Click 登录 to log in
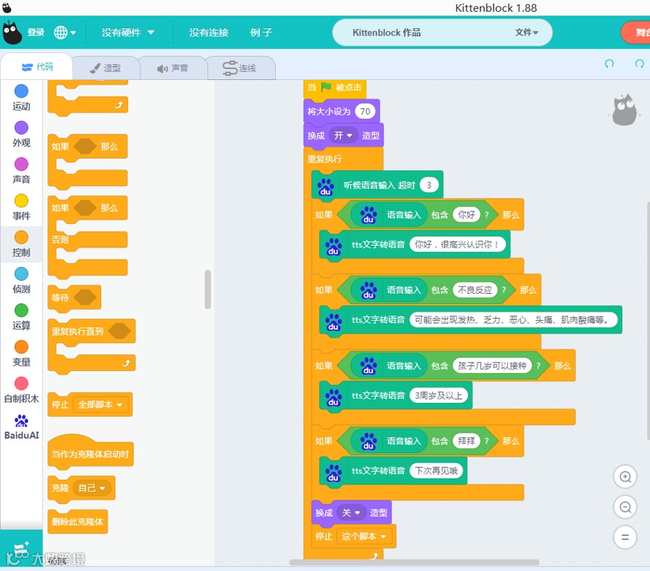 pos(36,32)
